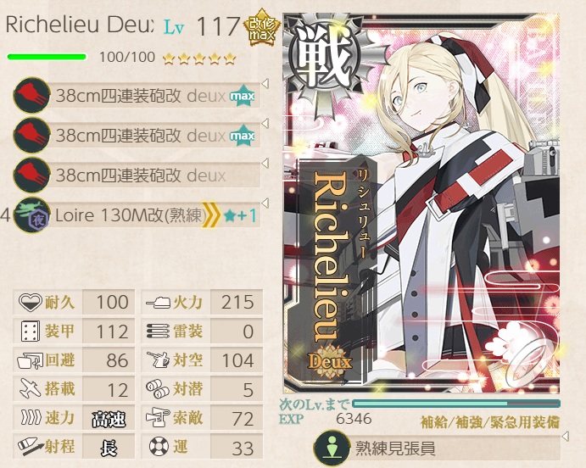
Task: Click the EXP progress bar to next level
Action: click(x=456, y=404)
